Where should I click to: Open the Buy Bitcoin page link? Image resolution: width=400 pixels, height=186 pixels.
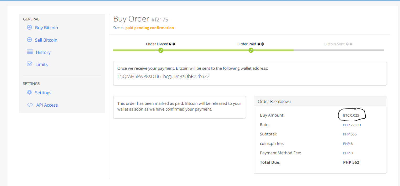coord(46,28)
